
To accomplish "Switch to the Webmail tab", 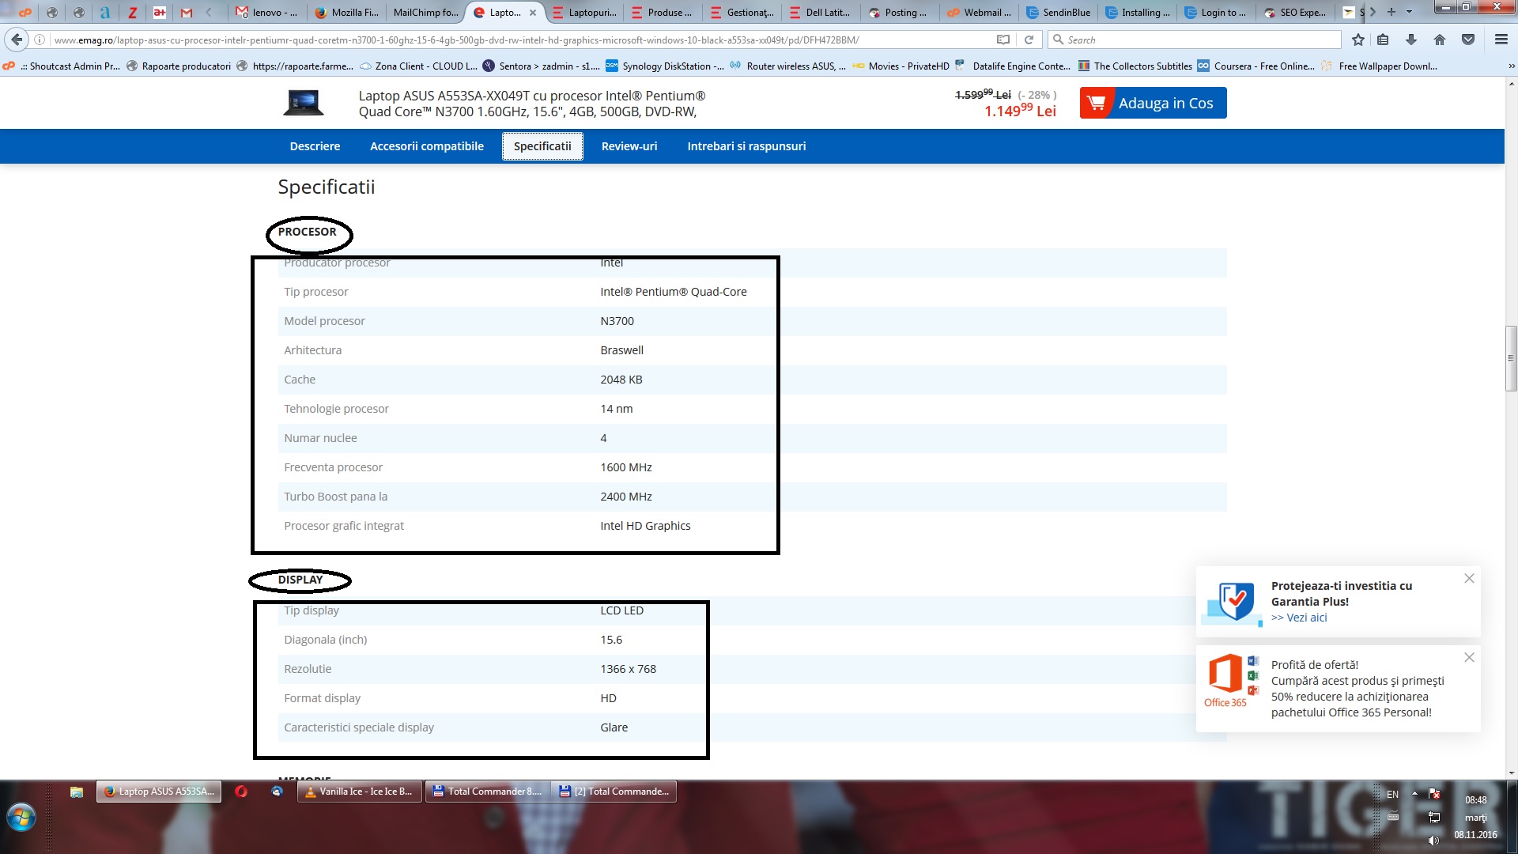I will tap(979, 12).
